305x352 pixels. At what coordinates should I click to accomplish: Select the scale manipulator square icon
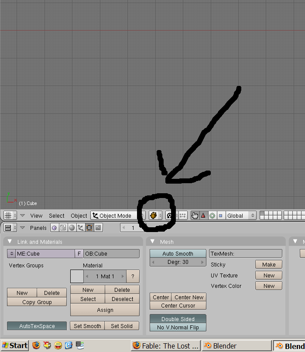220,215
